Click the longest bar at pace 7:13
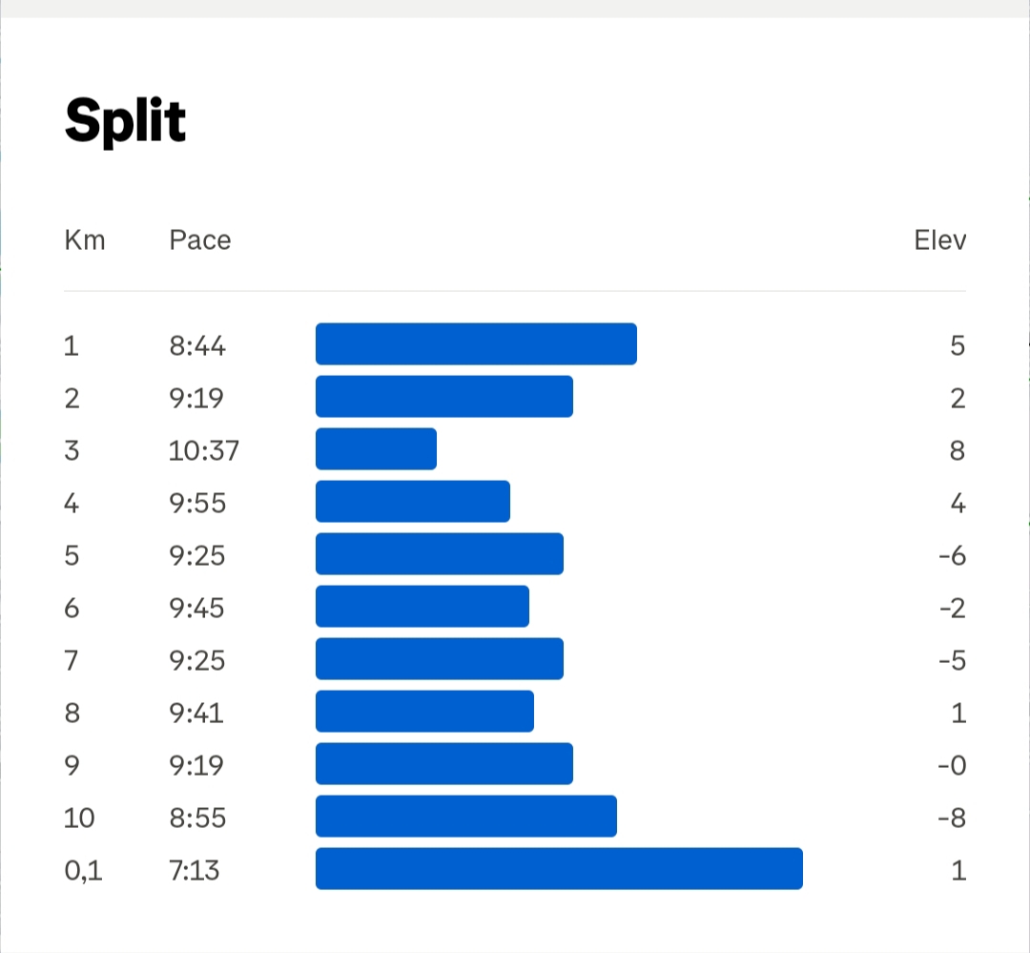 click(x=559, y=869)
